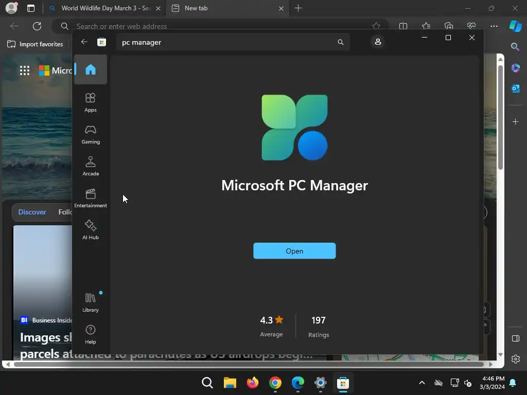Select the Discover feed tab
527x395 pixels.
click(x=32, y=212)
